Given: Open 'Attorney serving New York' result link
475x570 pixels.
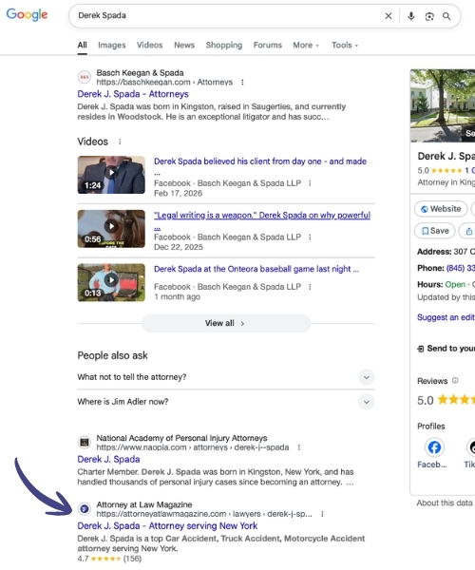Looking at the screenshot, I should coord(167,526).
